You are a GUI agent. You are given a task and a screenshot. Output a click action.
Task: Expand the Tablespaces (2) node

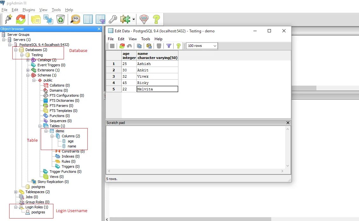16,192
